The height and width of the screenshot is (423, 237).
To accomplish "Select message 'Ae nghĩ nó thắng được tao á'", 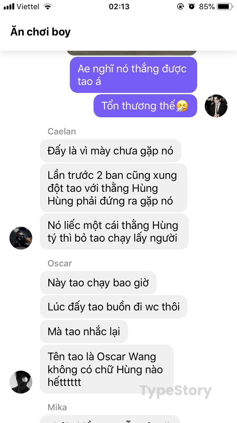I will click(x=133, y=75).
